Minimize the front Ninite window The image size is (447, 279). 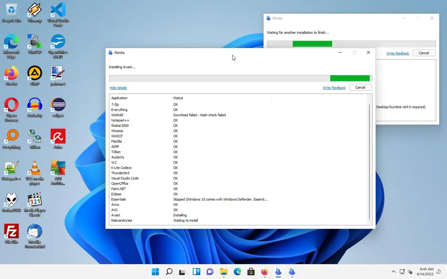point(340,52)
